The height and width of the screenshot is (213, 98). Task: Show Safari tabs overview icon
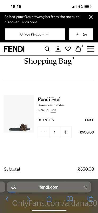[x=90, y=199]
